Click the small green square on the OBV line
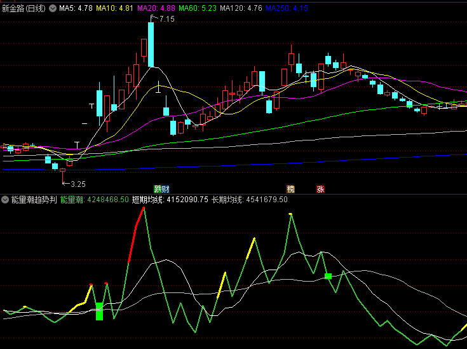 pyautogui.click(x=328, y=276)
